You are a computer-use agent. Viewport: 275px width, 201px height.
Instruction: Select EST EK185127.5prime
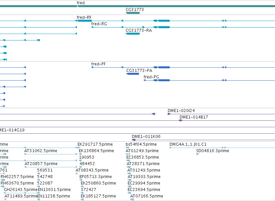point(98,196)
